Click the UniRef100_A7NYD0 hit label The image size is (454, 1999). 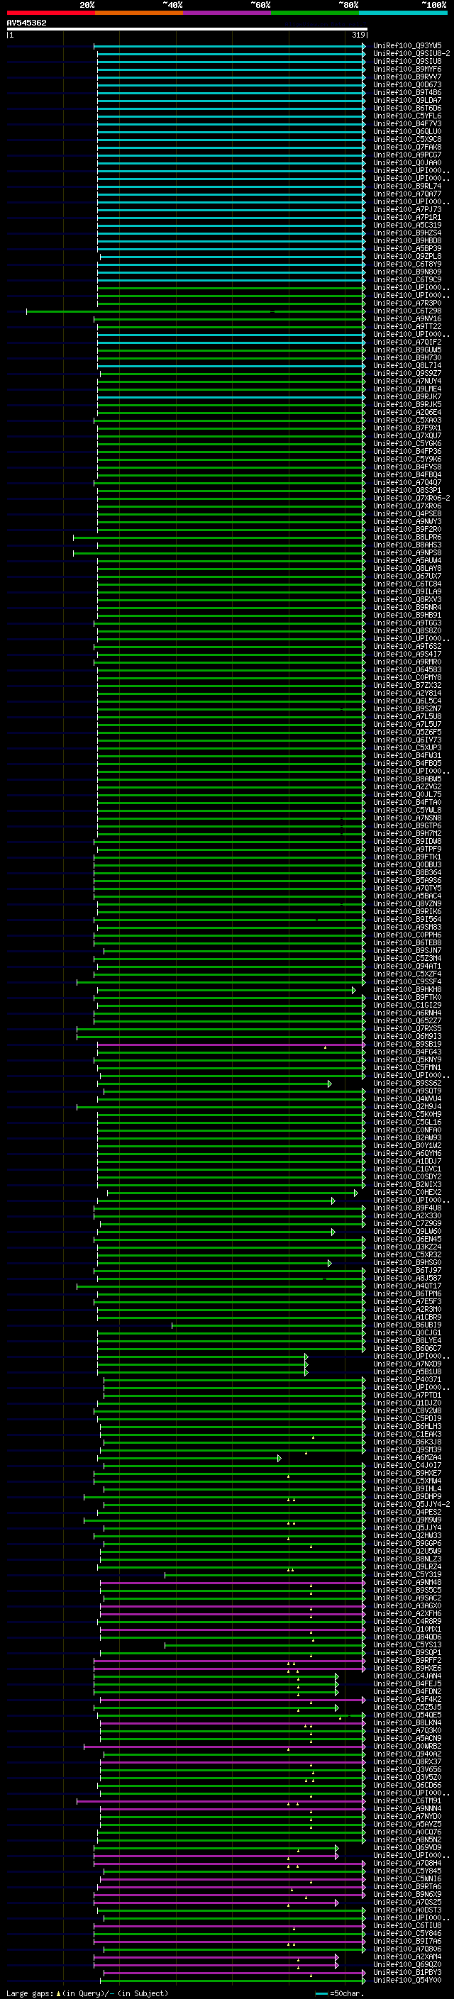click(407, 1817)
